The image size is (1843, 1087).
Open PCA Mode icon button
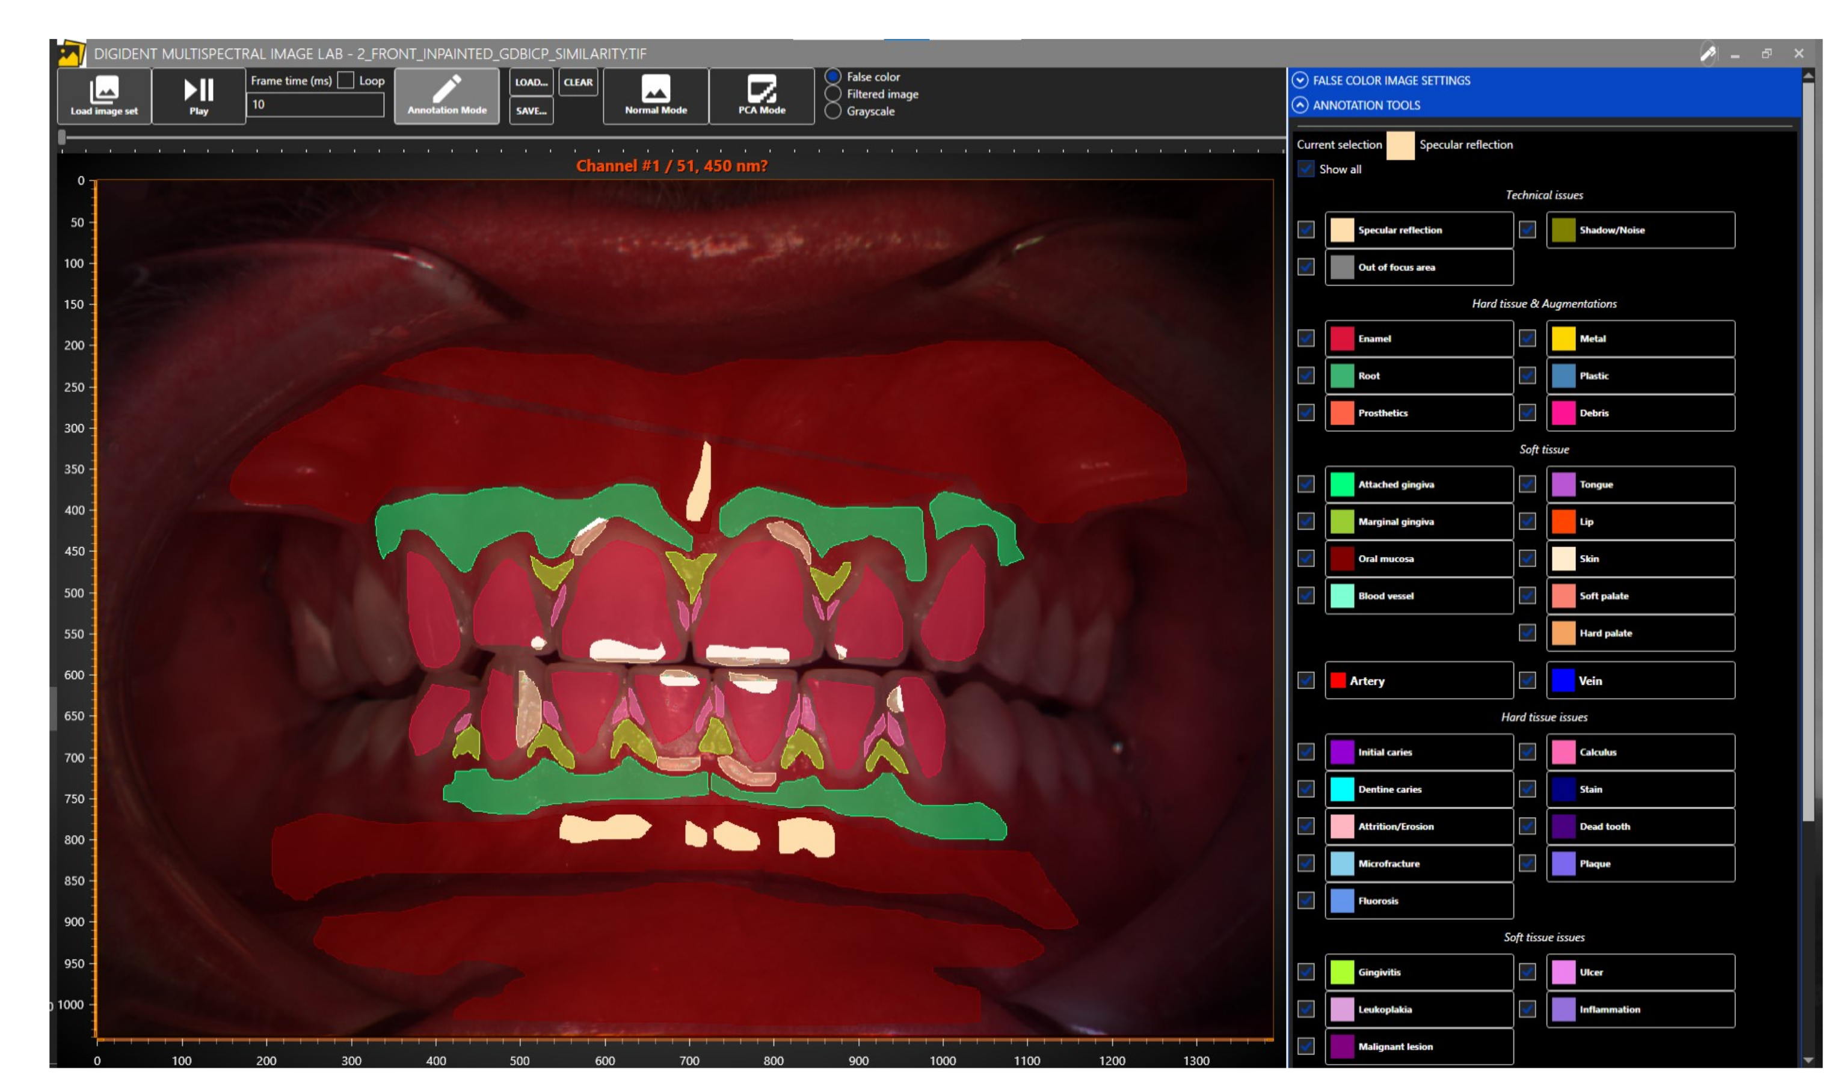[x=761, y=88]
